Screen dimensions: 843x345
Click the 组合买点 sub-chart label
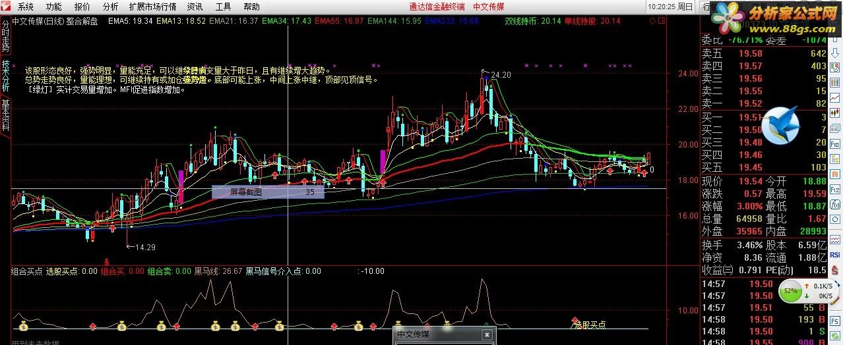[x=27, y=271]
